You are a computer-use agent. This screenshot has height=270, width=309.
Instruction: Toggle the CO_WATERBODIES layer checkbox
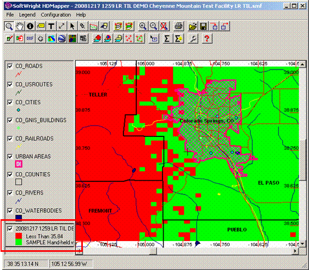pos(10,211)
